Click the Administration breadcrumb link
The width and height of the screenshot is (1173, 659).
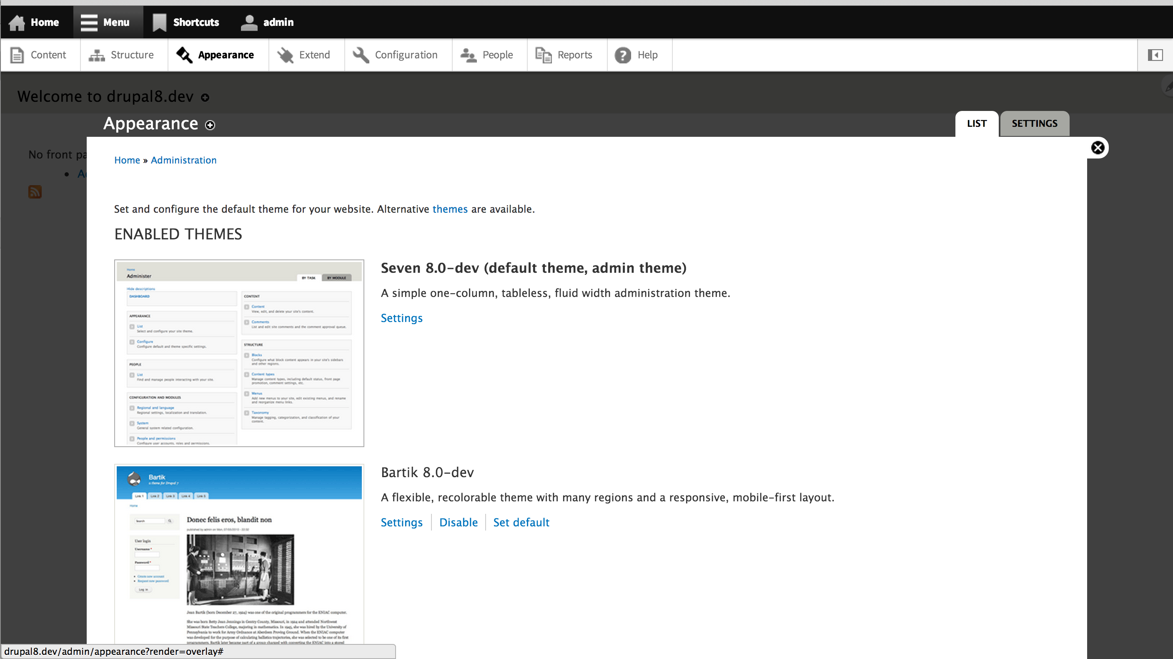click(x=183, y=160)
